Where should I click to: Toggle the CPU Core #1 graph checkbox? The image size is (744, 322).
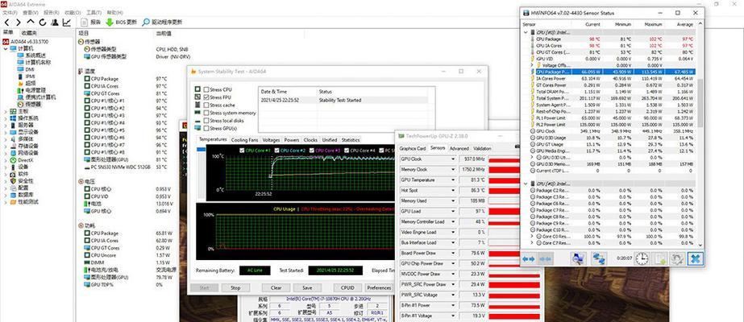[x=242, y=150]
